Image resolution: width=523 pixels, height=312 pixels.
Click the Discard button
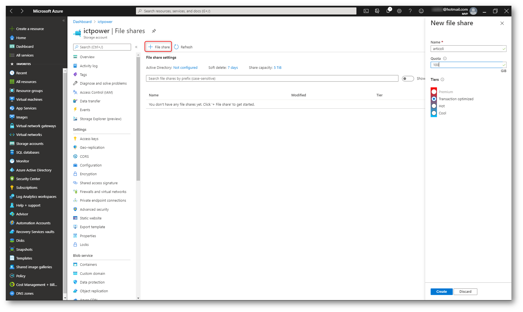[465, 292]
